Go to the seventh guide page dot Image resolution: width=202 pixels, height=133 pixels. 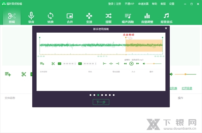click(x=114, y=95)
